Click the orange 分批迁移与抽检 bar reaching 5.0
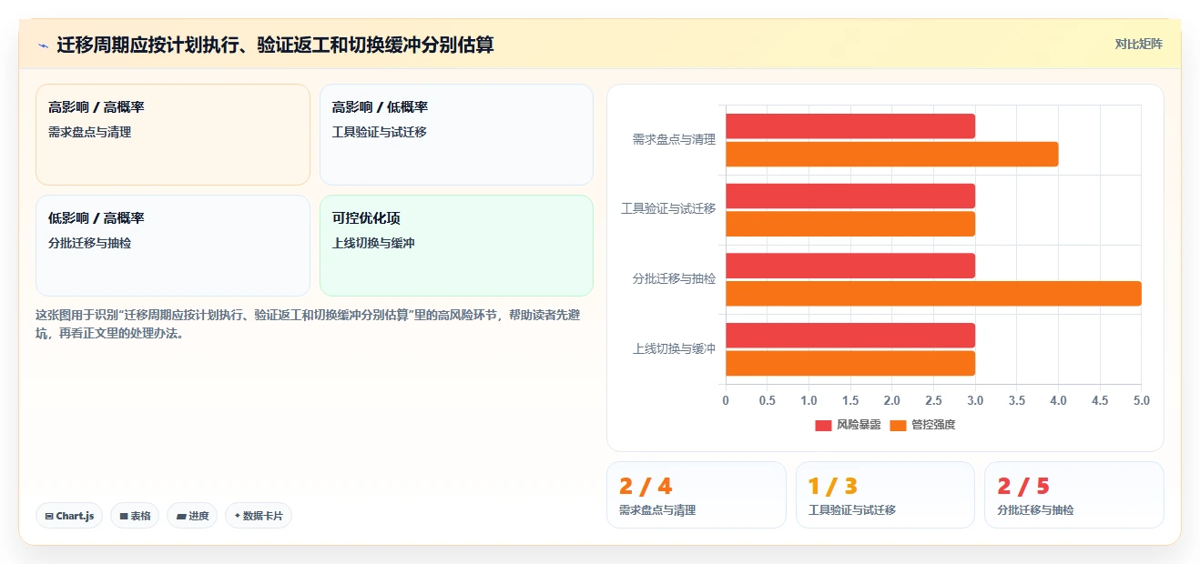This screenshot has width=1200, height=564. click(x=933, y=293)
